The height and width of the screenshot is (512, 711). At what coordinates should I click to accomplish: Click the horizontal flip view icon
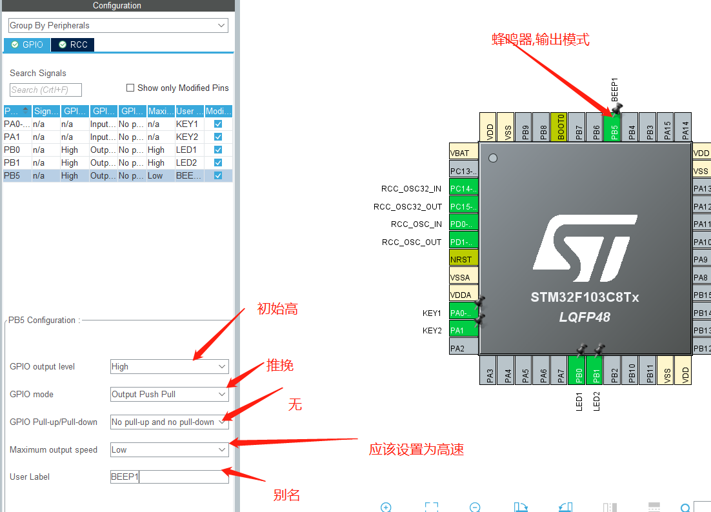(x=610, y=507)
